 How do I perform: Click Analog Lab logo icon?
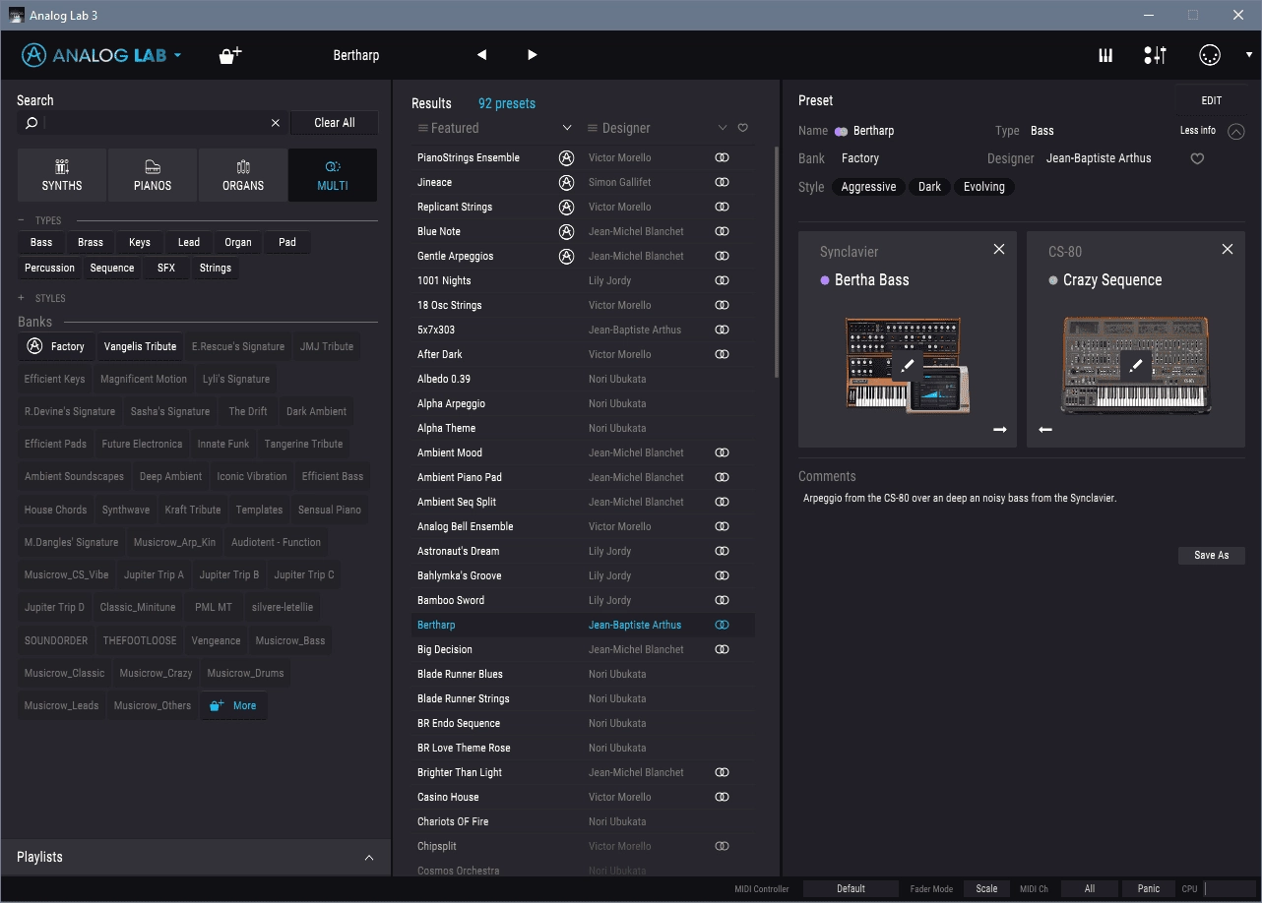34,55
